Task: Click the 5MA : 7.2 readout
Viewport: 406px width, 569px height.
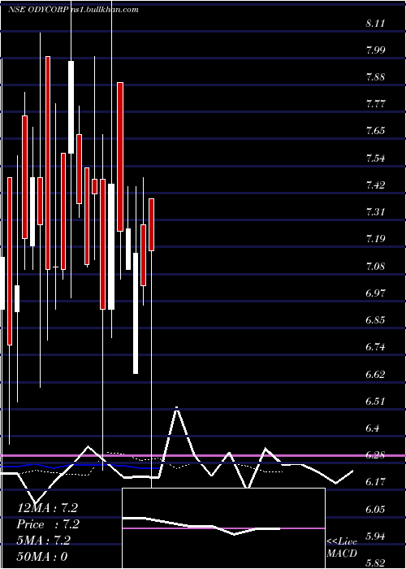Action: [x=44, y=541]
